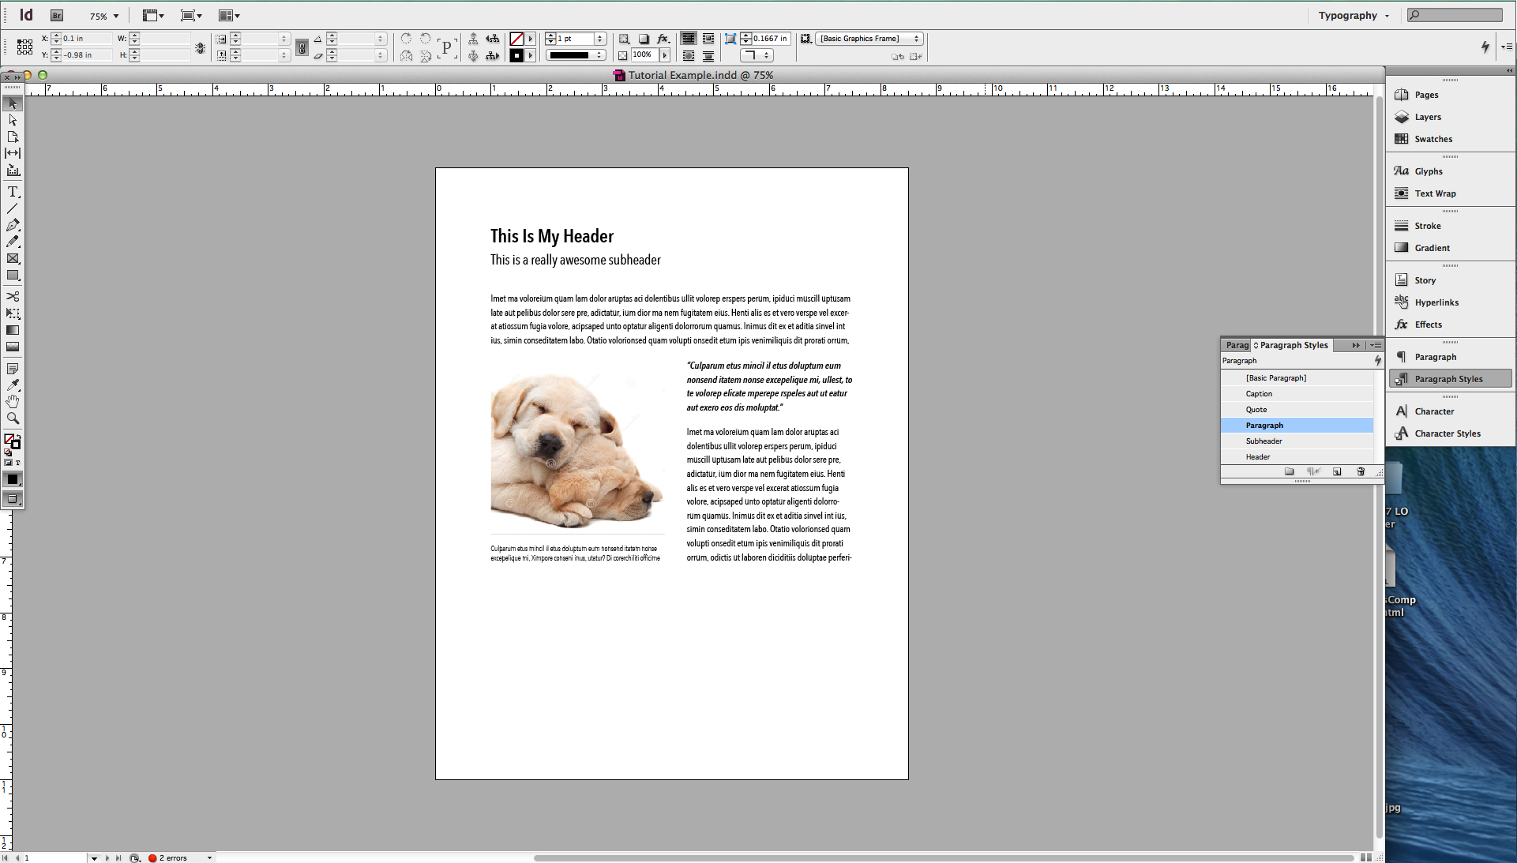Select the Direct Selection tool
1517x863 pixels.
13,120
